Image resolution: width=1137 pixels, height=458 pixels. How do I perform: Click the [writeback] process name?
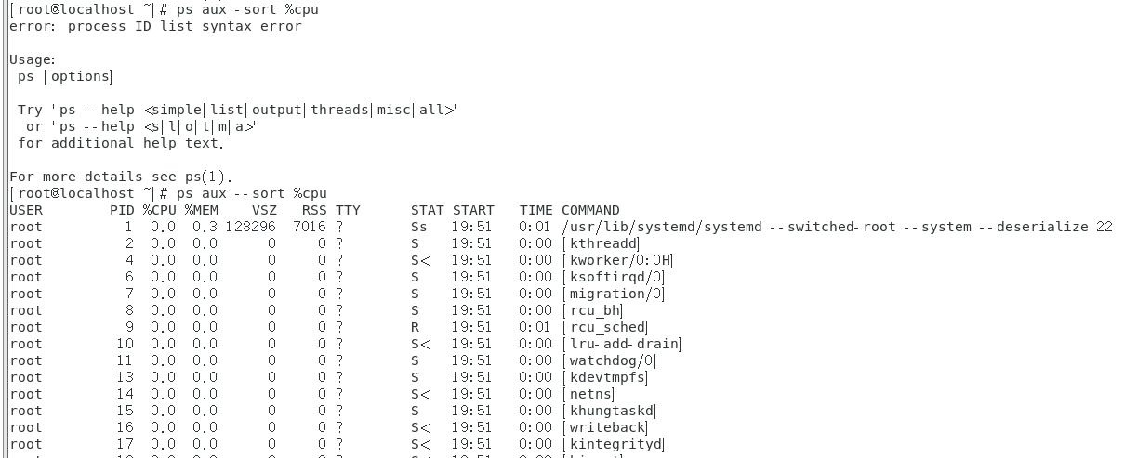[604, 427]
